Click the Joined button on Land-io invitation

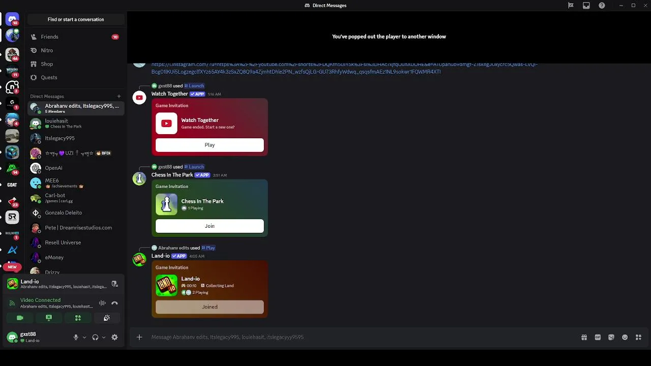(210, 307)
